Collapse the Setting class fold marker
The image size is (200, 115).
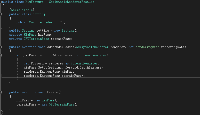[1, 14]
